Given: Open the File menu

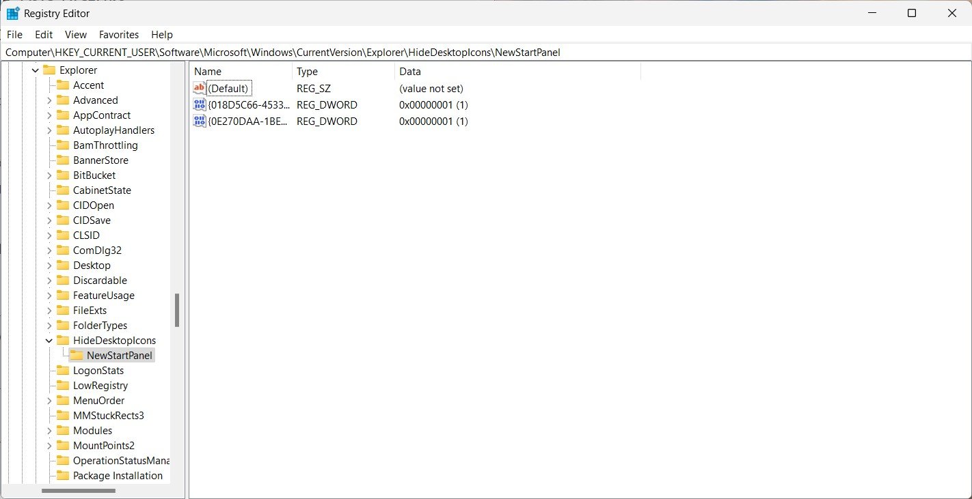Looking at the screenshot, I should (14, 34).
